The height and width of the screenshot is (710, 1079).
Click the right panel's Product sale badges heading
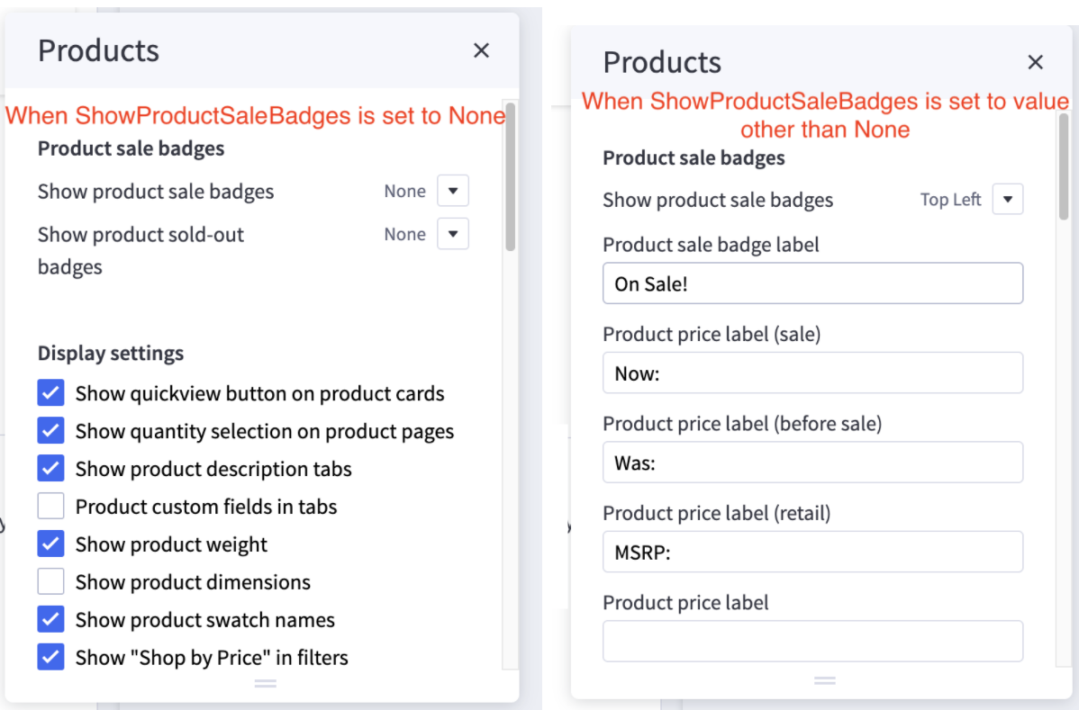pos(694,158)
